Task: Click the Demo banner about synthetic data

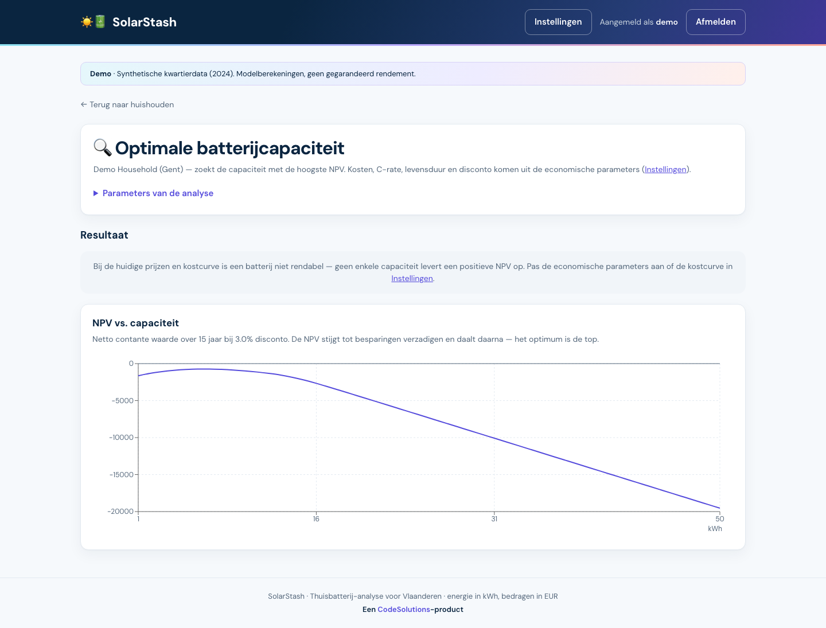Action: (x=413, y=74)
